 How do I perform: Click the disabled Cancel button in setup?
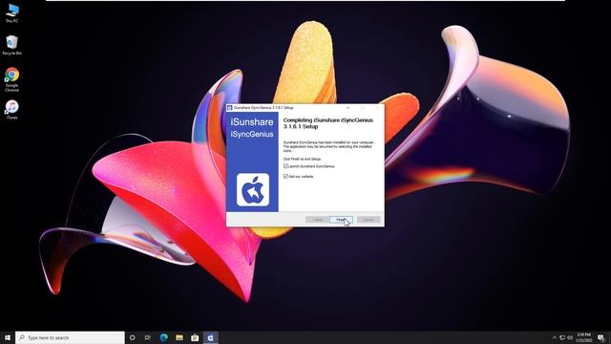[x=369, y=220]
